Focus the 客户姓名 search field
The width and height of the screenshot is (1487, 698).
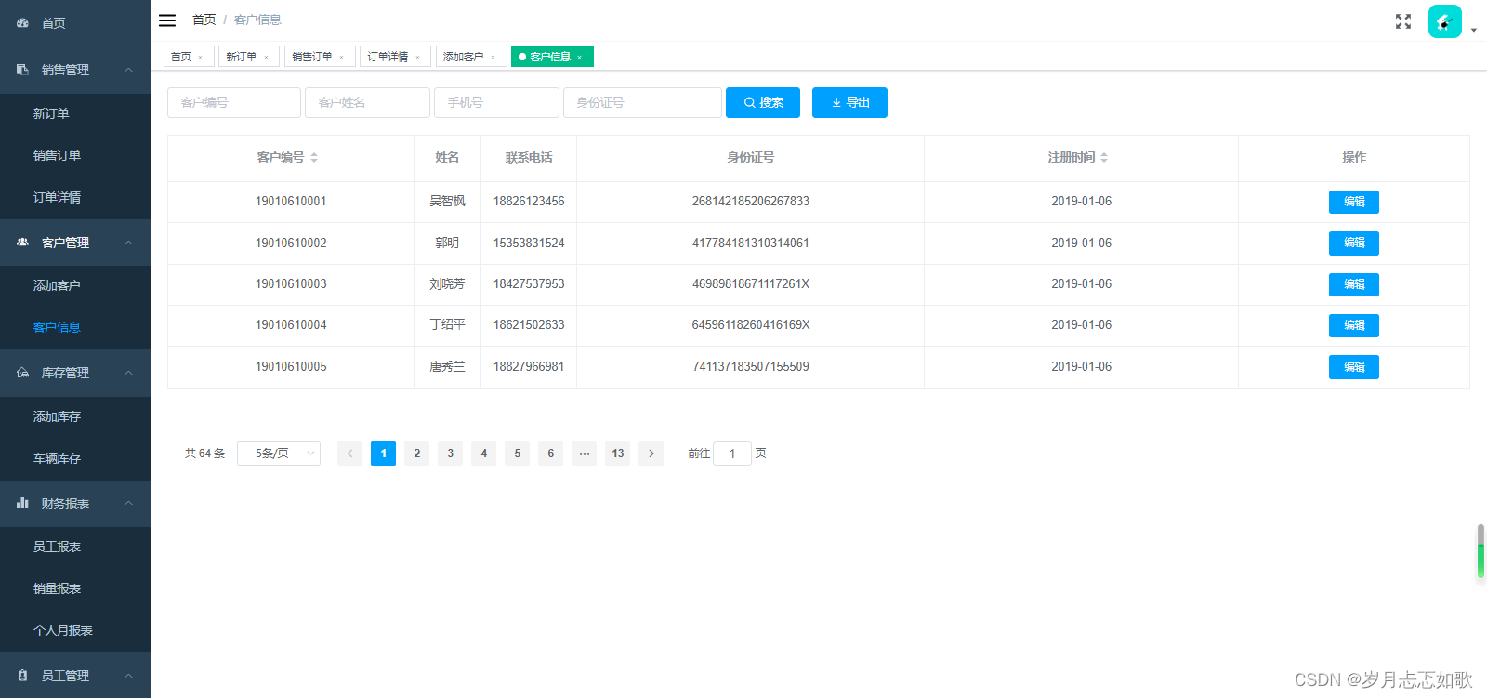click(367, 102)
